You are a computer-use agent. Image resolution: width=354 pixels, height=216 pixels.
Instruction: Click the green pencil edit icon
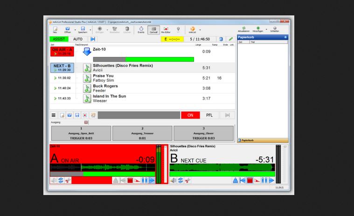click(x=230, y=39)
